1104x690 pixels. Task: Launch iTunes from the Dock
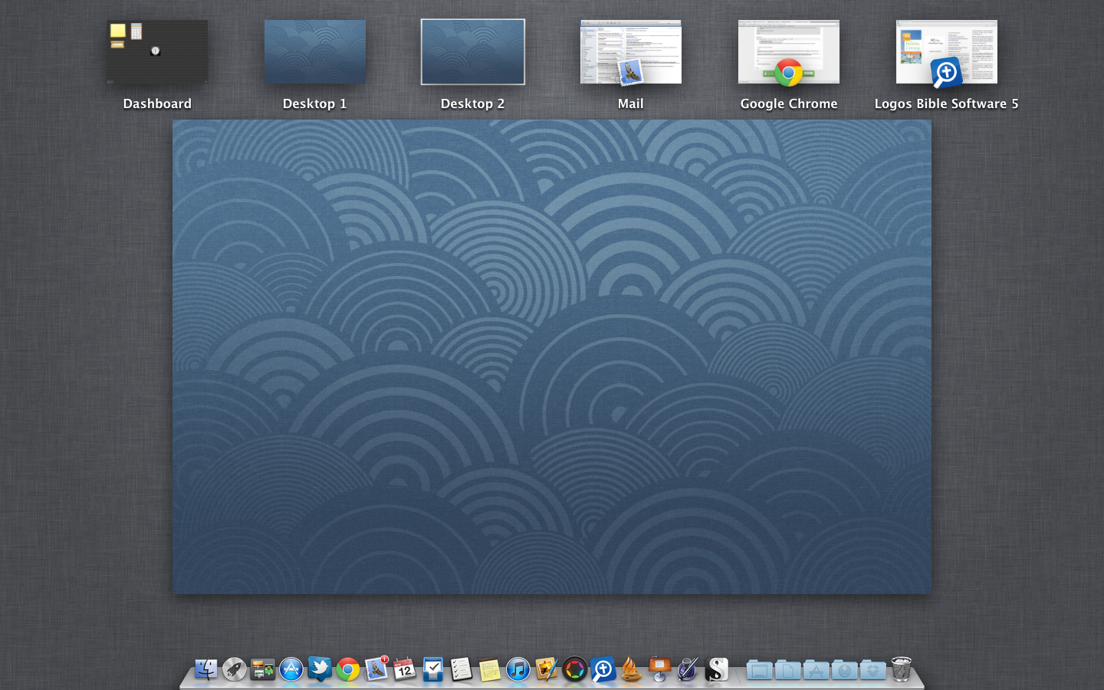[x=518, y=669]
